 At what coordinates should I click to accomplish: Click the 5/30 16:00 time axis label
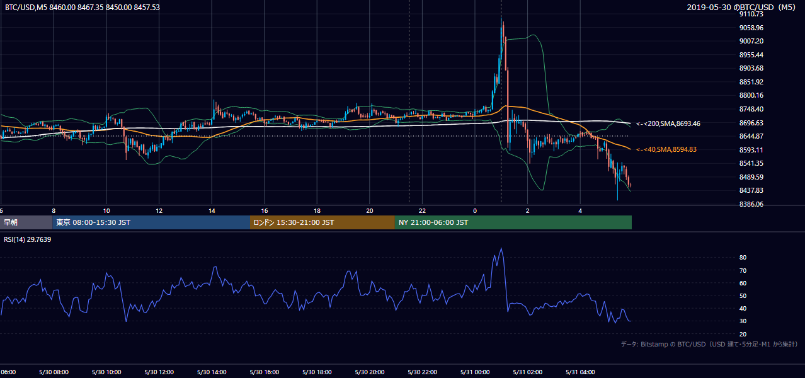point(265,372)
